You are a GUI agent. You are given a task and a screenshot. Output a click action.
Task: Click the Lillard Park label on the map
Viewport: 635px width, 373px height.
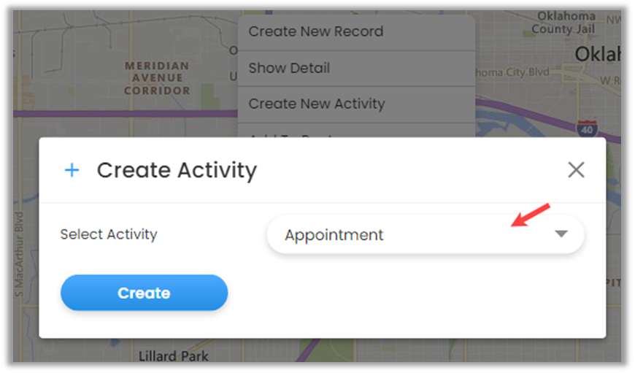pyautogui.click(x=173, y=356)
